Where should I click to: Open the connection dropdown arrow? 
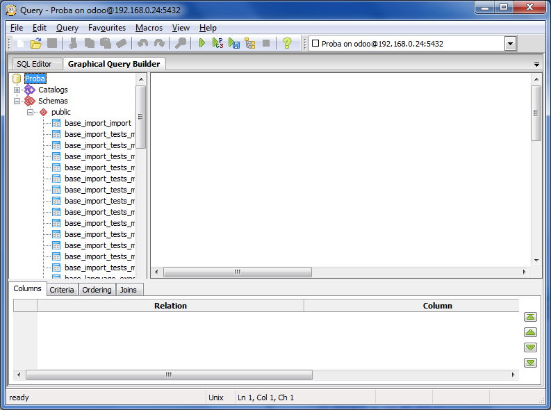(x=510, y=44)
